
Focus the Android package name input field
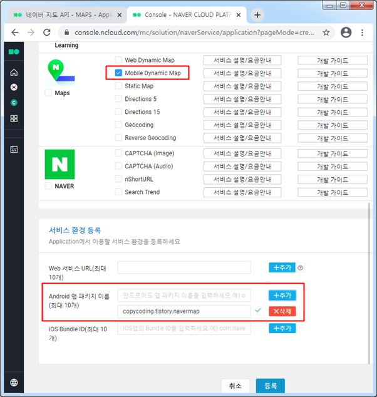pos(184,296)
